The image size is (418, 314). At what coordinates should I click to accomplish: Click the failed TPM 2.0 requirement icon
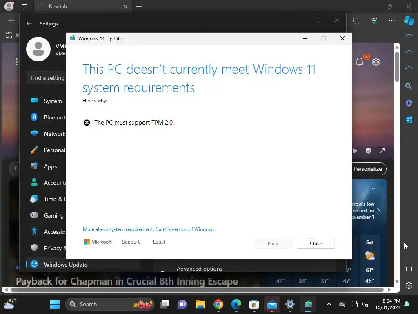point(87,123)
